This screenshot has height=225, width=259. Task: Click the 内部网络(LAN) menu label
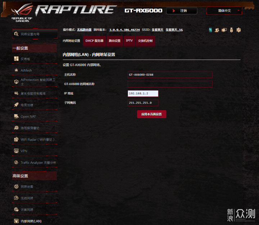click(x=31, y=221)
